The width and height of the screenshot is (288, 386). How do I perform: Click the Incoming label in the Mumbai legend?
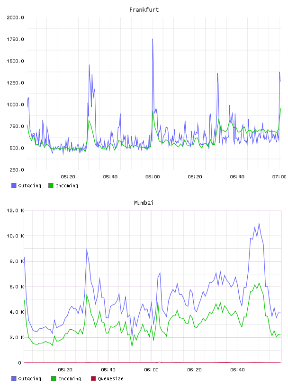click(x=70, y=378)
